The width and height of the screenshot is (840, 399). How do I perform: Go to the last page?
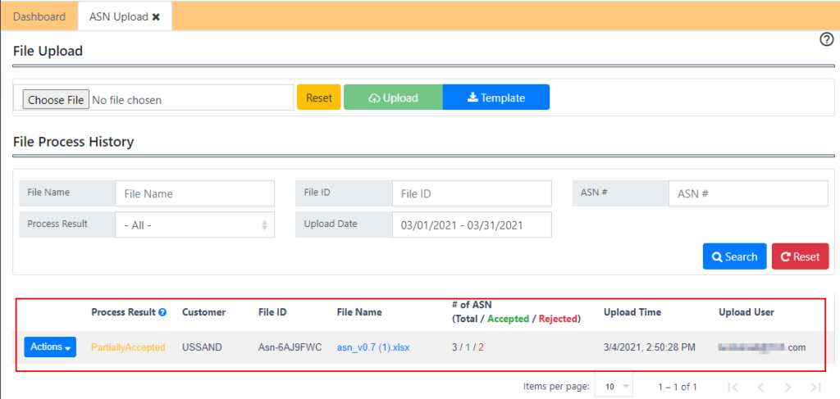[x=815, y=387]
